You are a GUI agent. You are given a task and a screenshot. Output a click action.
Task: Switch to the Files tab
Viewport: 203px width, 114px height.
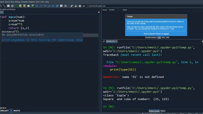point(167,37)
